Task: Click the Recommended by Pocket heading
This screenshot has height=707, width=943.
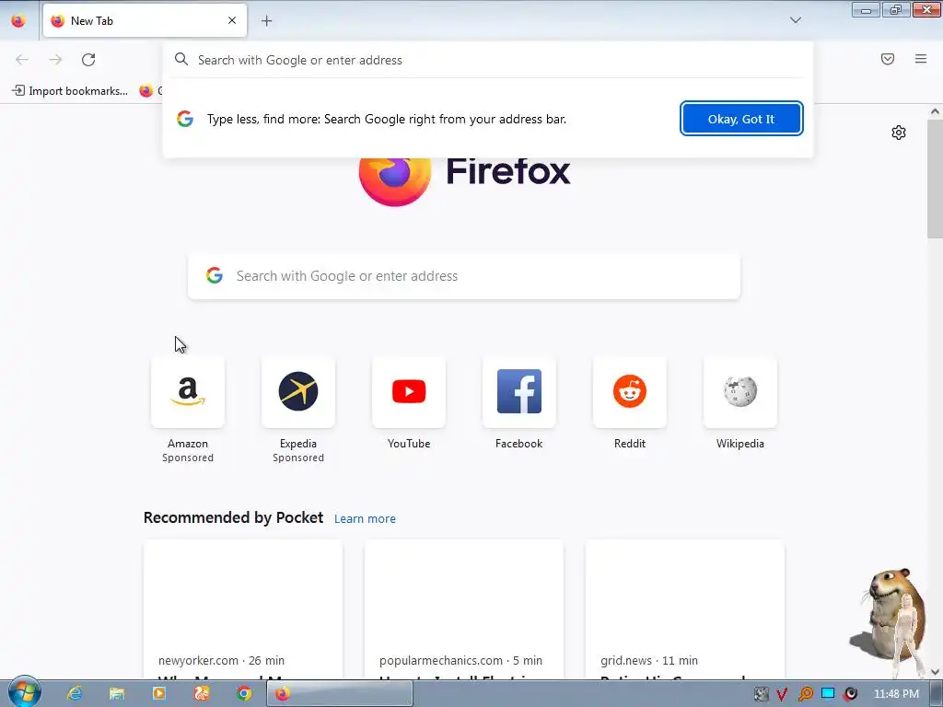Action: click(233, 517)
